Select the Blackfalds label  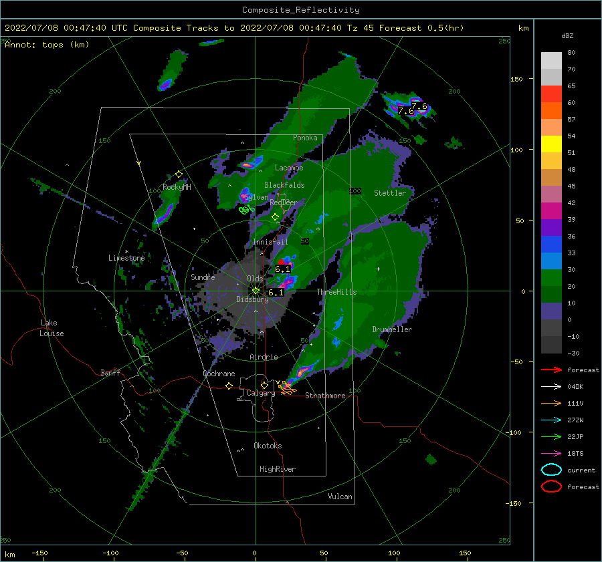click(284, 185)
